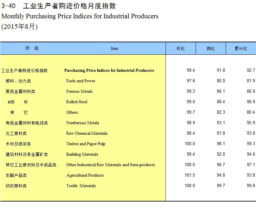Screen dimensions: 256x212
Task: Select the '化工原料类' row label
Action: point(16,133)
